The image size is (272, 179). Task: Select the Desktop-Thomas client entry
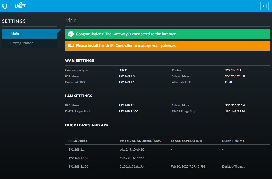click(233, 166)
